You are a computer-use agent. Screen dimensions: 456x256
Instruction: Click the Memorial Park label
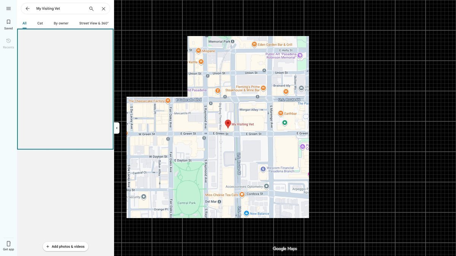(219, 41)
